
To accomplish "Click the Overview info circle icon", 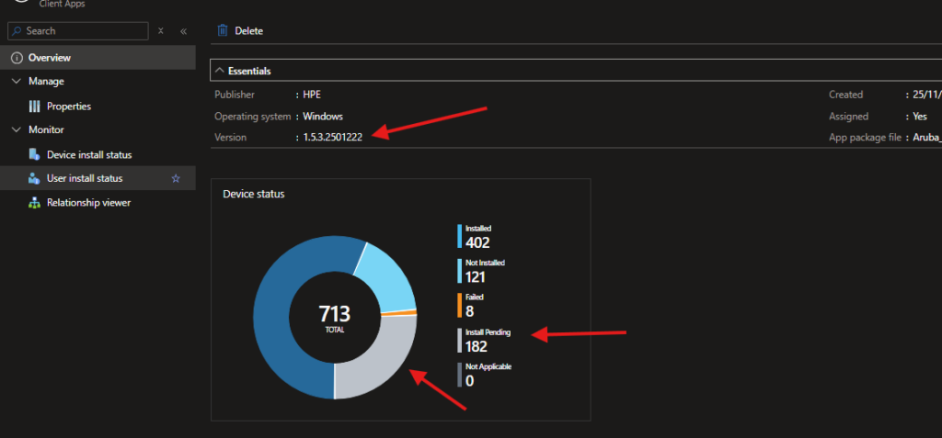I will [x=16, y=58].
